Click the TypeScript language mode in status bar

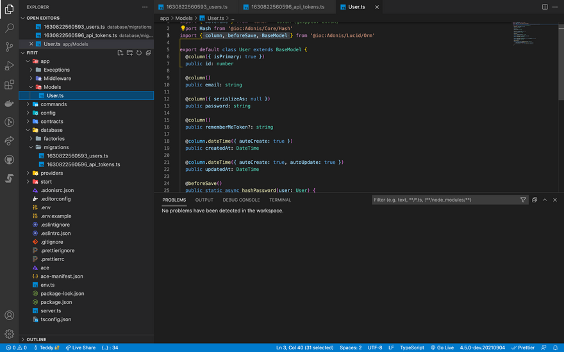click(412, 348)
